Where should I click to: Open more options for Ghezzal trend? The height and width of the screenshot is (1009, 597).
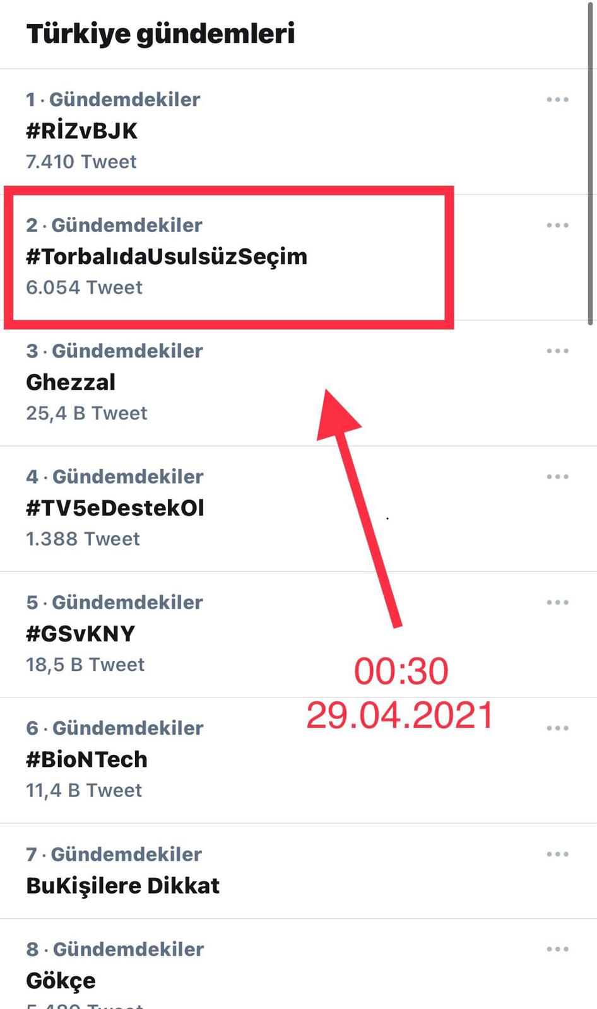(x=557, y=351)
